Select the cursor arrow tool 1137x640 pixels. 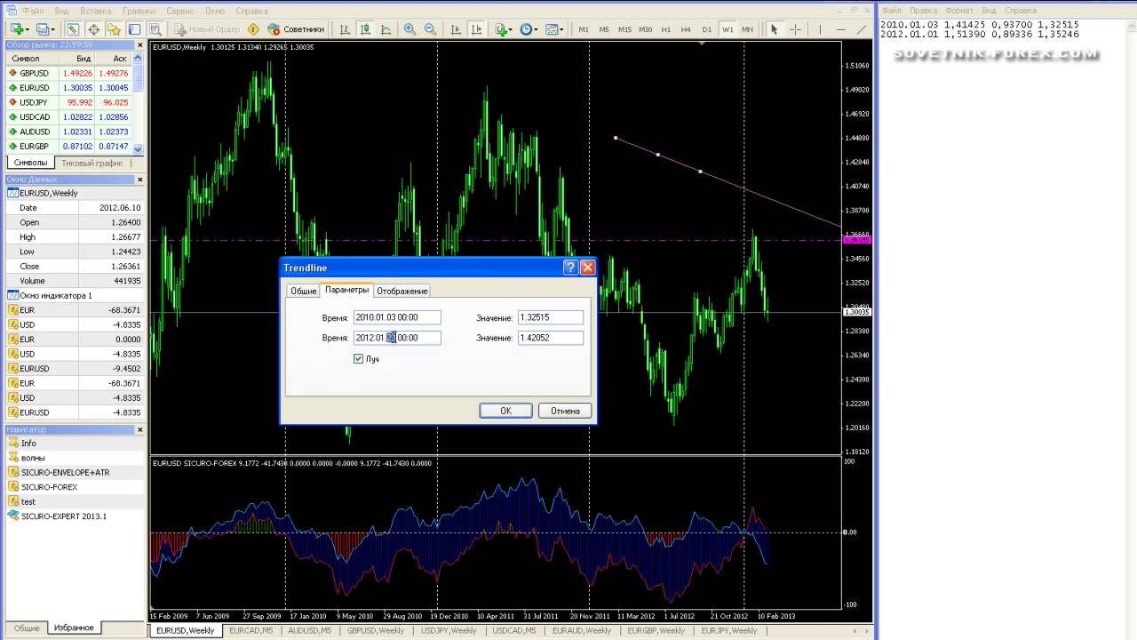pyautogui.click(x=774, y=29)
